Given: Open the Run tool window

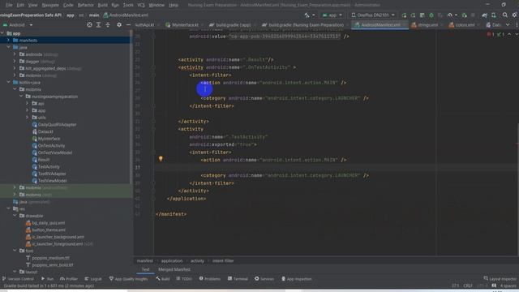Looking at the screenshot, I should pyautogui.click(x=47, y=279).
